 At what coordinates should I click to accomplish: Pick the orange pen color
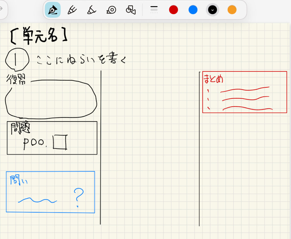tap(232, 10)
